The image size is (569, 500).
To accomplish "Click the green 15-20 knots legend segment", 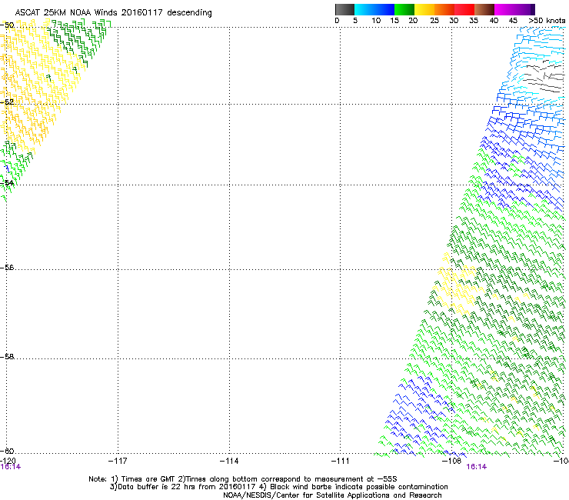I will pyautogui.click(x=404, y=9).
